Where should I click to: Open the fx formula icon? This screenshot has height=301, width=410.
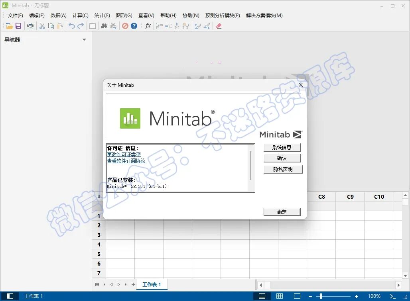coord(148,25)
